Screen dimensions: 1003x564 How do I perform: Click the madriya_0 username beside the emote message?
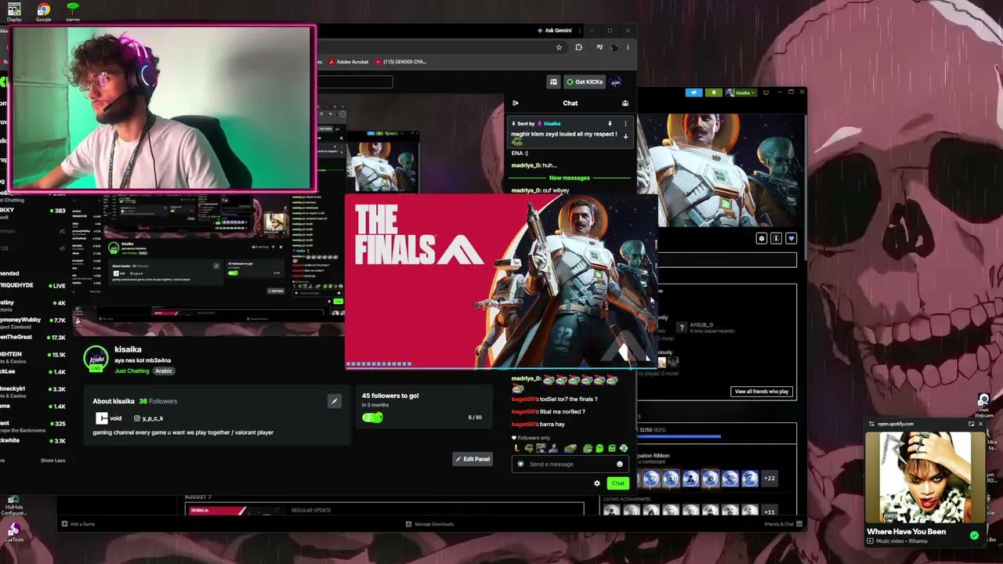click(x=527, y=379)
